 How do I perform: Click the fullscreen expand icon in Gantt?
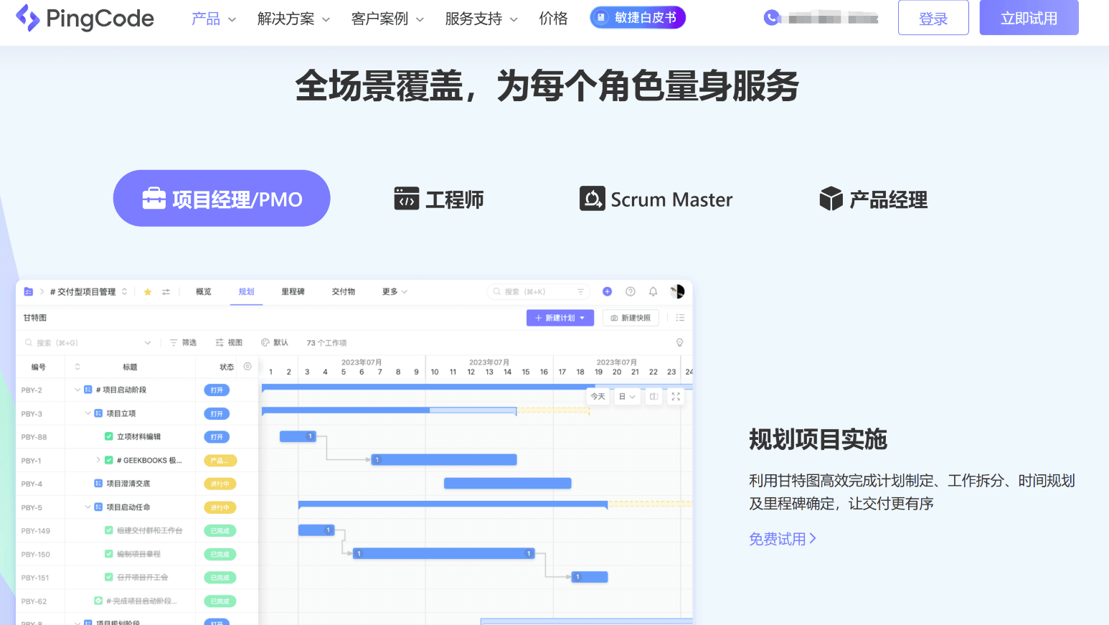pos(676,396)
